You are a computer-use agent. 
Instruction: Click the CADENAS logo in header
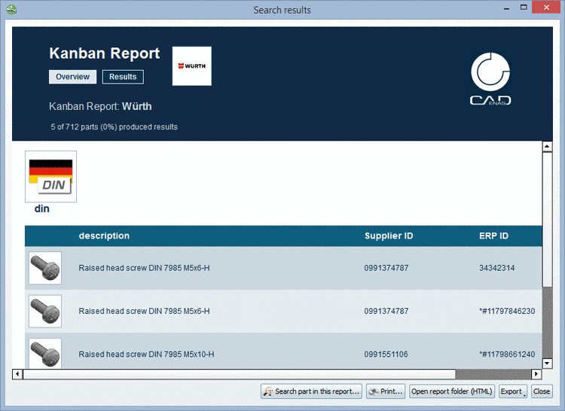click(x=490, y=79)
